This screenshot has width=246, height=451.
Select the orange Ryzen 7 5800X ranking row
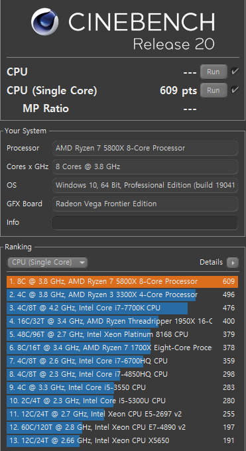pyautogui.click(x=122, y=282)
